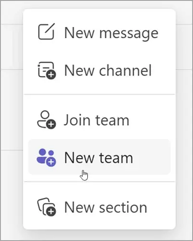Image resolution: width=193 pixels, height=241 pixels.
Task: Click the New channel list icon
Action: pos(47,71)
